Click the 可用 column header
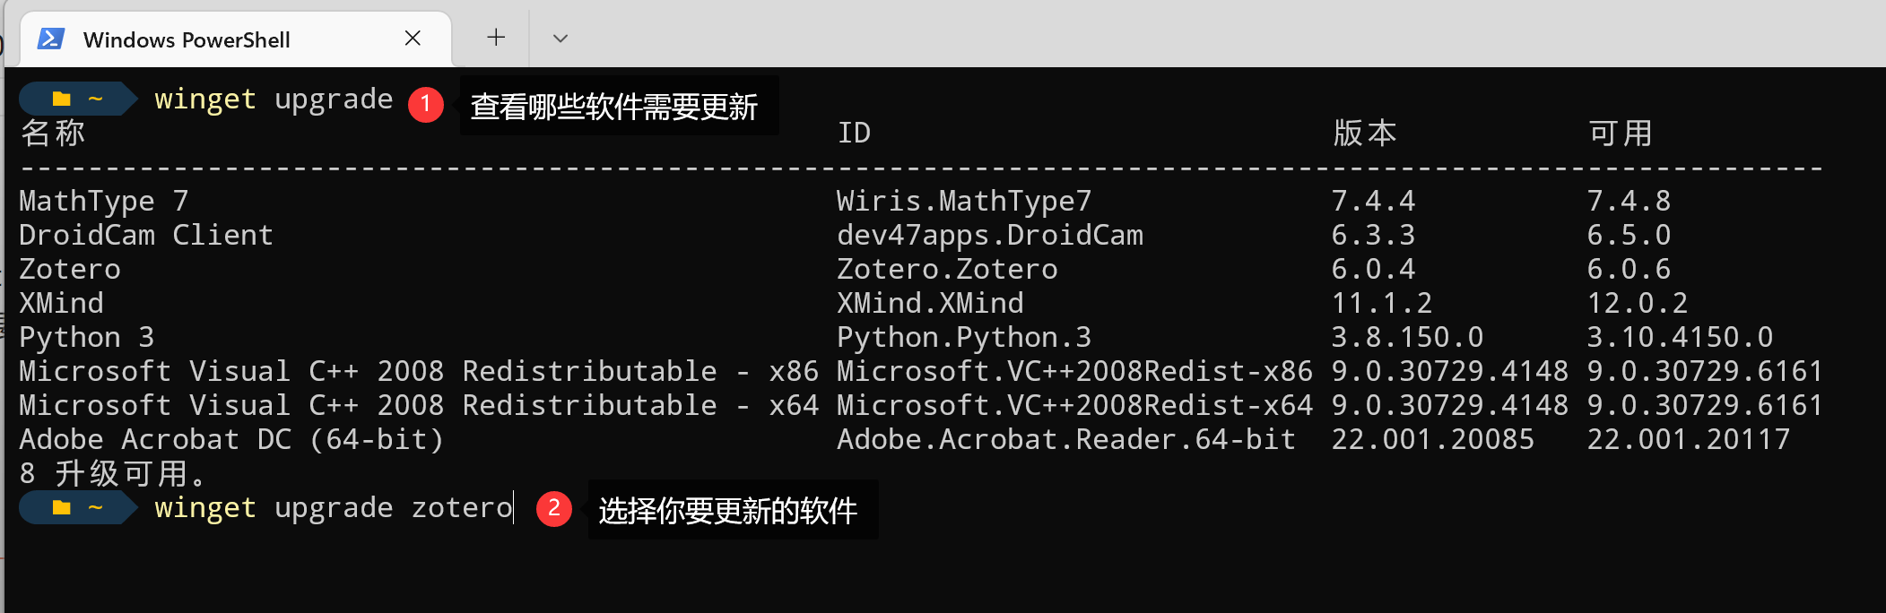The height and width of the screenshot is (613, 1886). (x=1621, y=133)
